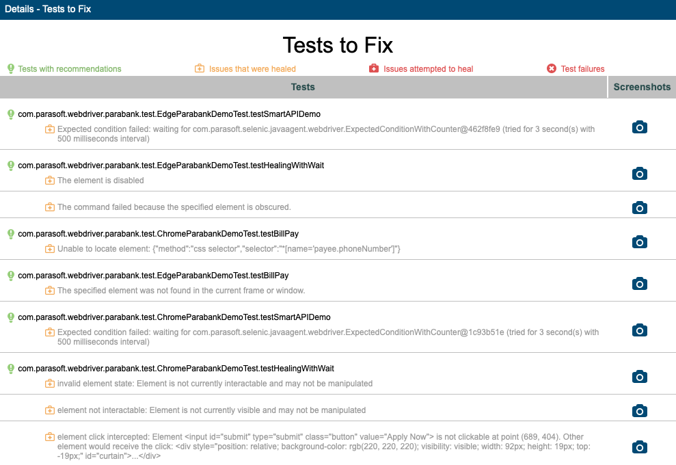
Task: View screenshot for invalid element state issue
Action: (639, 377)
